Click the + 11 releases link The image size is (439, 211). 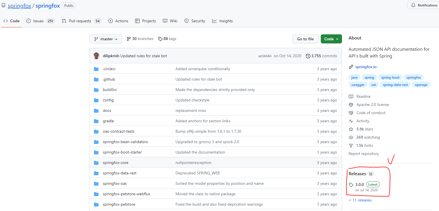pyautogui.click(x=360, y=200)
